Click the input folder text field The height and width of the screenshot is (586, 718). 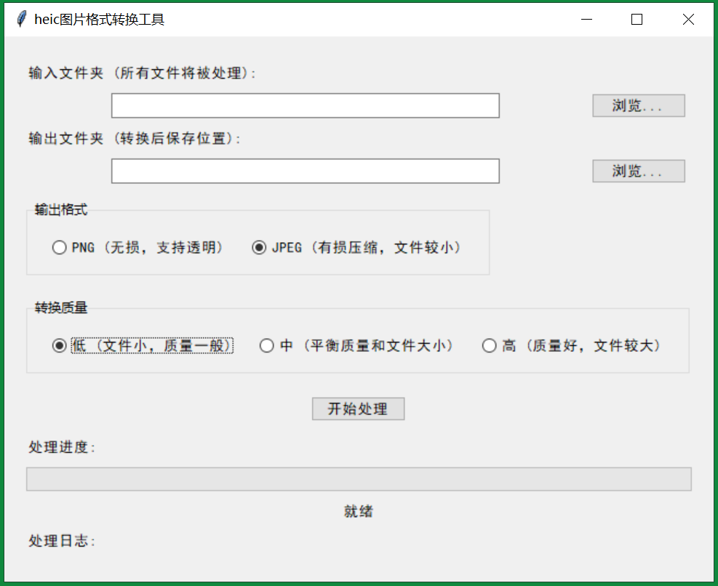point(305,105)
